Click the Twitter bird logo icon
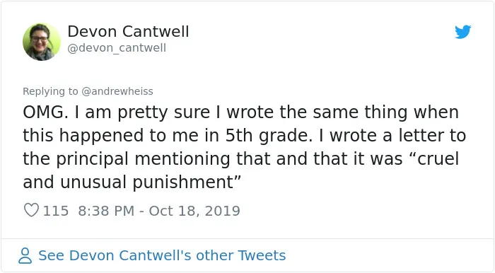The width and height of the screenshot is (495, 273). [x=462, y=32]
